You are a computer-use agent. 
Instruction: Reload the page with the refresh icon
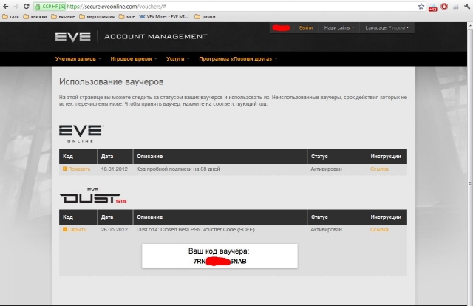[27, 7]
